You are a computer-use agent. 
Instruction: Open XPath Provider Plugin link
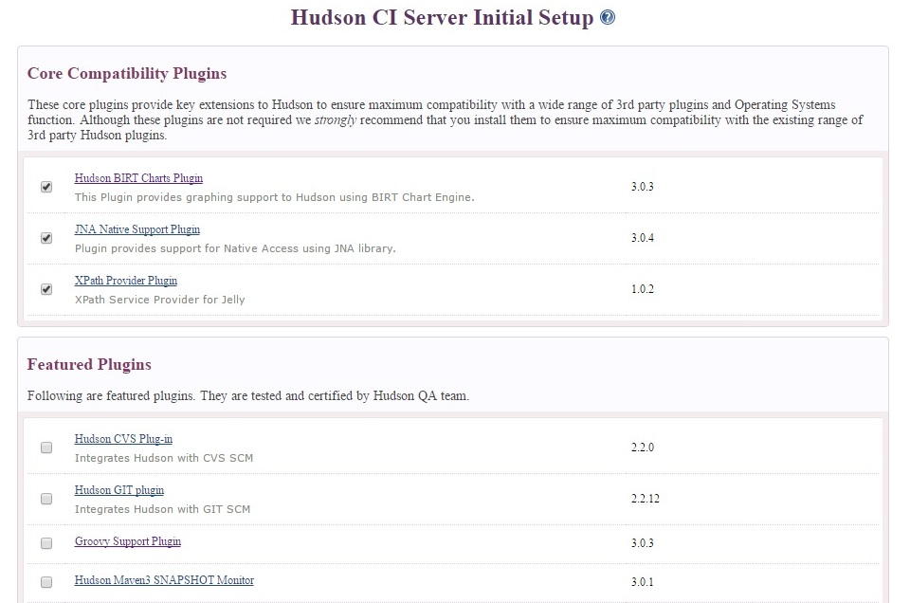tap(126, 281)
